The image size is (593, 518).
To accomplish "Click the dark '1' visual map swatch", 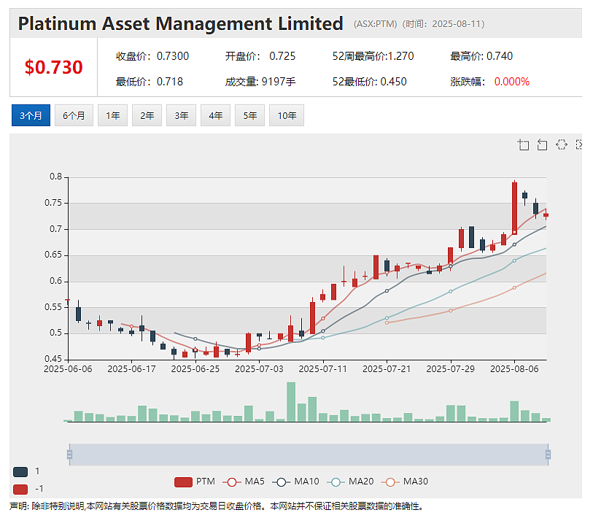I will [20, 472].
